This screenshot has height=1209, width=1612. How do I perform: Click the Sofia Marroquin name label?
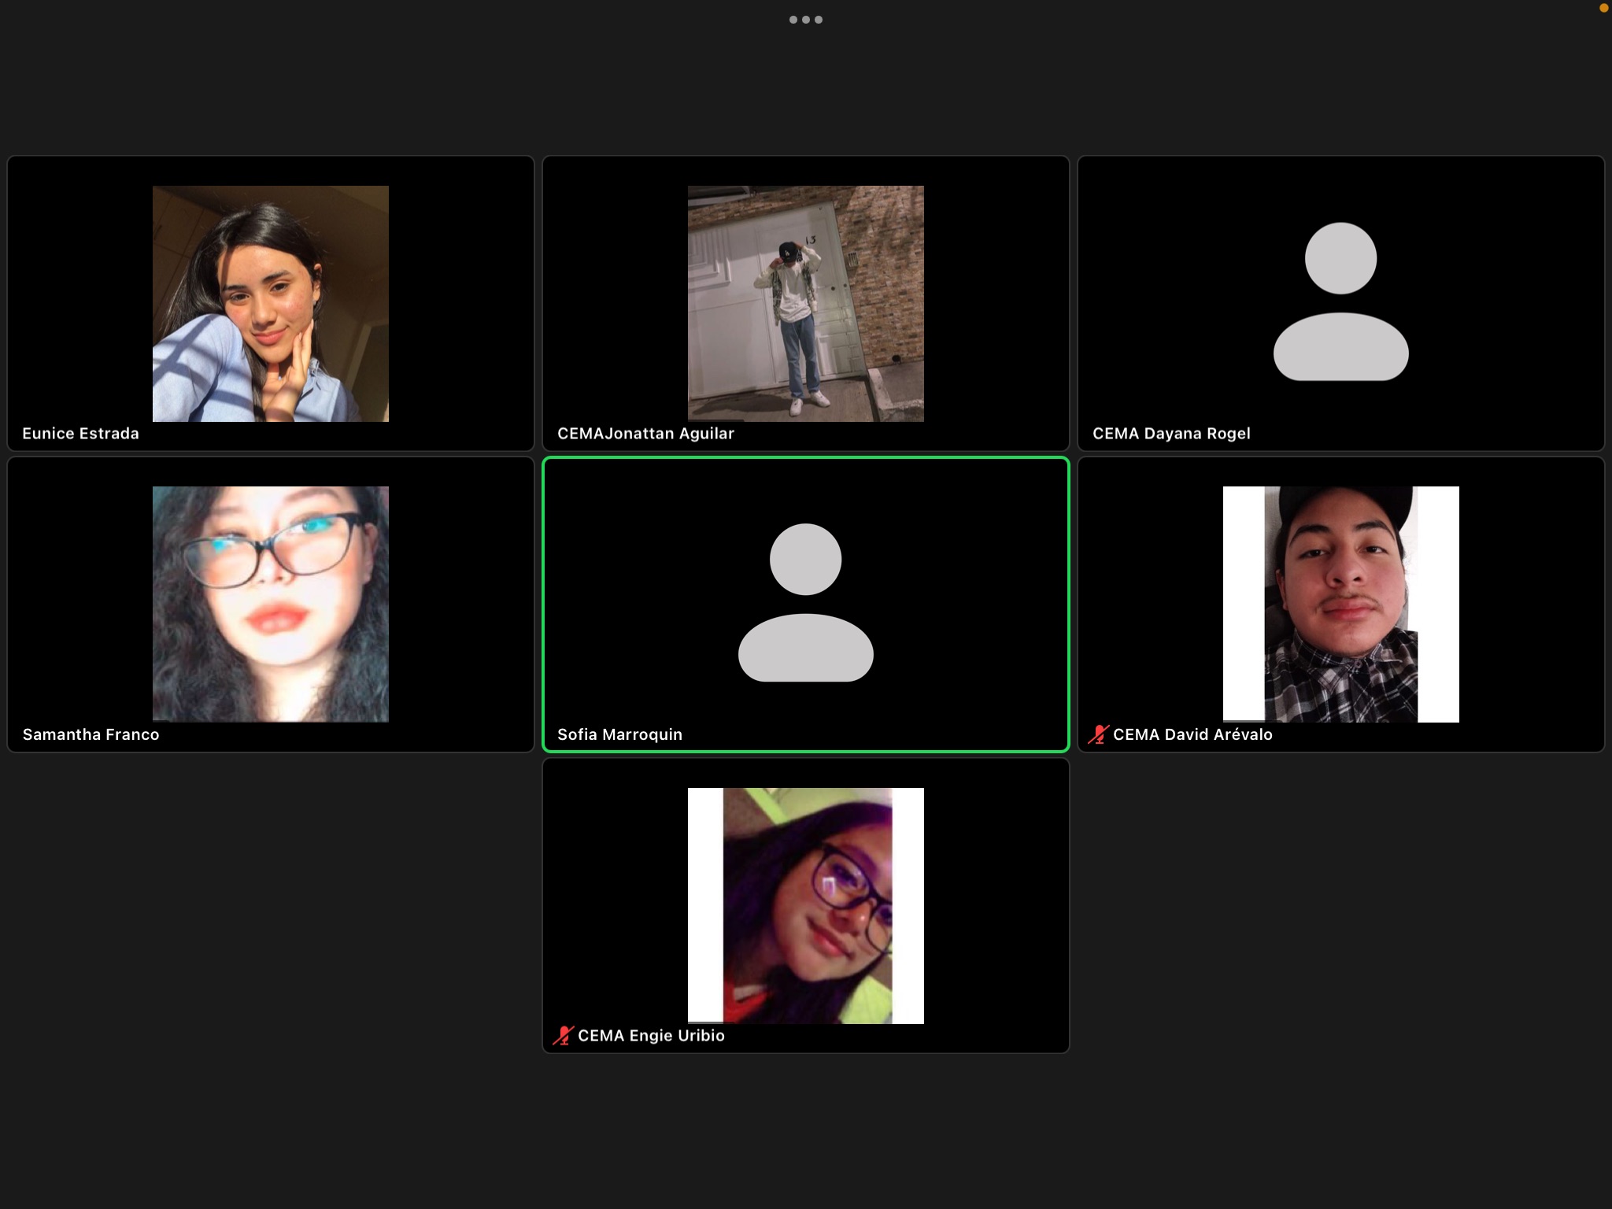click(619, 734)
